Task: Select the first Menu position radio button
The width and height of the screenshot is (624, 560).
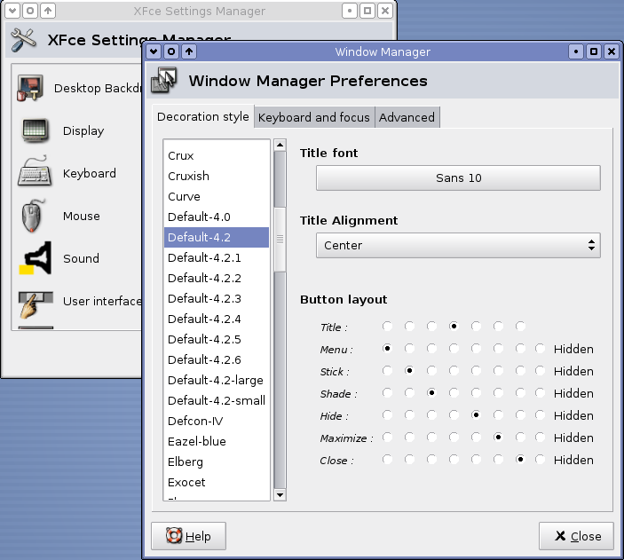Action: point(387,349)
